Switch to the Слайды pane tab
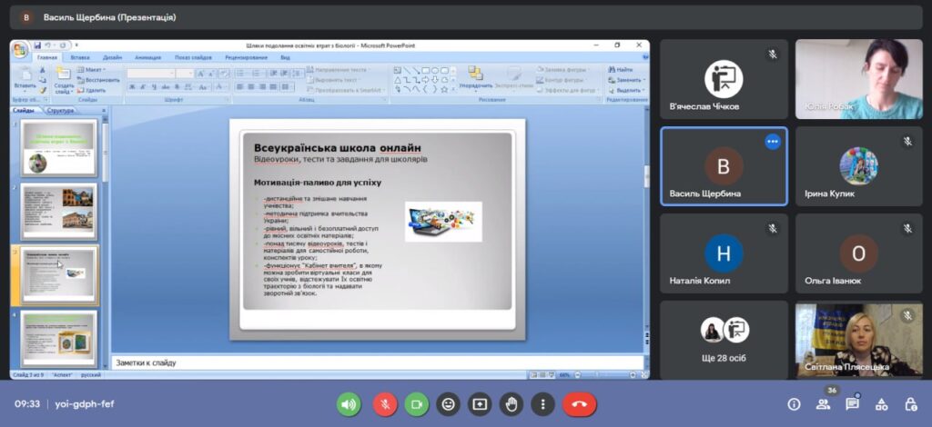This screenshot has width=932, height=427. (24, 110)
